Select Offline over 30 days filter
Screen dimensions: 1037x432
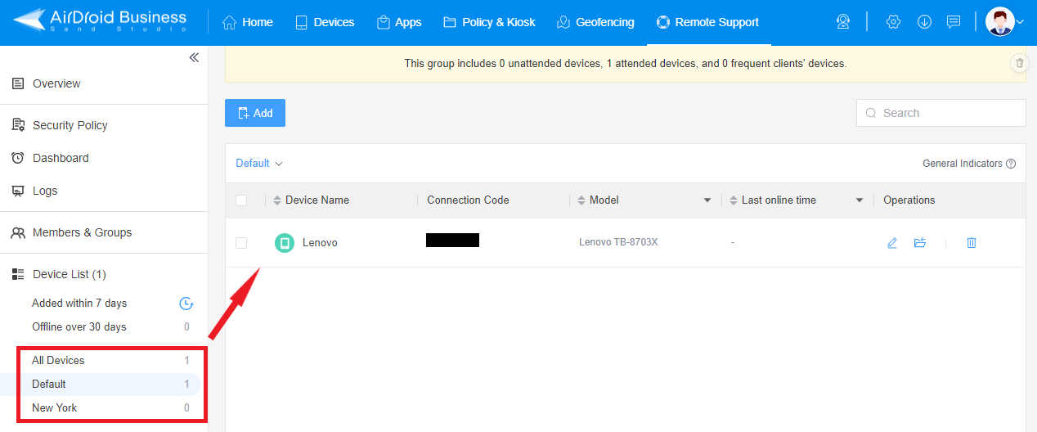coord(79,326)
